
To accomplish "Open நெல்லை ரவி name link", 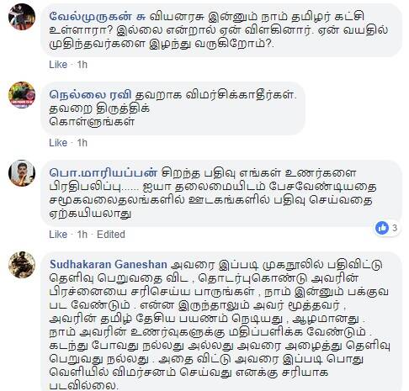I will point(90,95).
